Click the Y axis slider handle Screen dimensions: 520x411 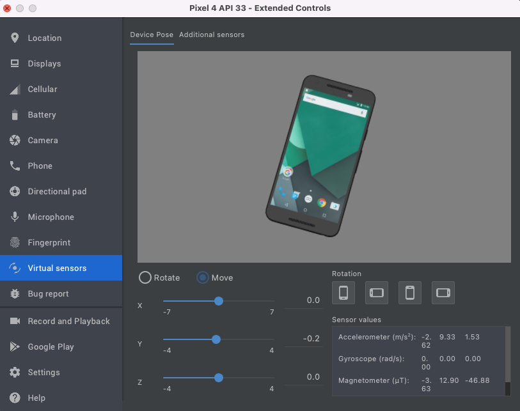(x=216, y=339)
